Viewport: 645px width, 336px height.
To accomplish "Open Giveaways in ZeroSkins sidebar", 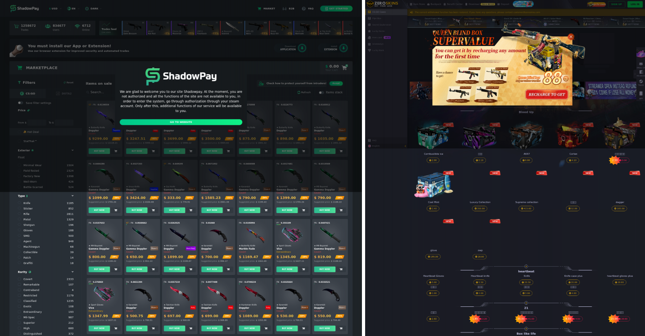I will pyautogui.click(x=387, y=44).
